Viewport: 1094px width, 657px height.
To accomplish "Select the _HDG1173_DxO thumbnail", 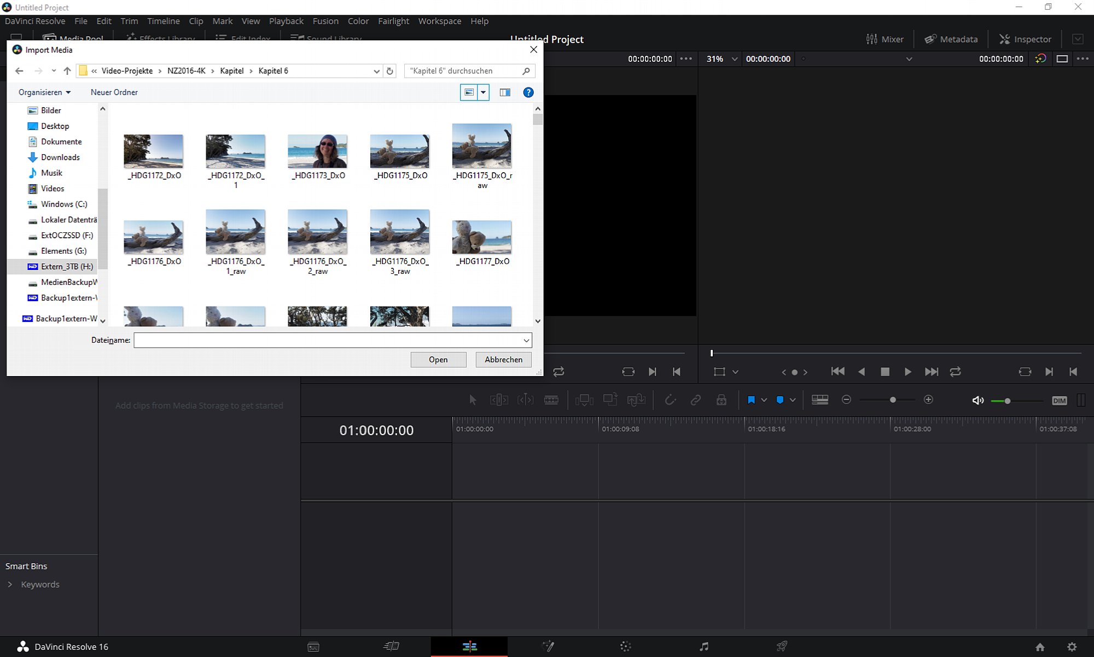I will pyautogui.click(x=318, y=156).
